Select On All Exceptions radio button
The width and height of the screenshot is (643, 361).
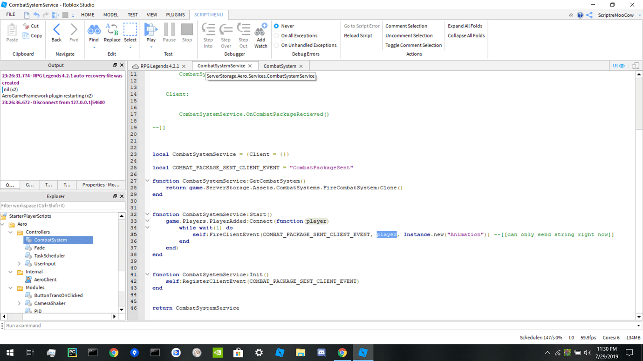point(276,36)
